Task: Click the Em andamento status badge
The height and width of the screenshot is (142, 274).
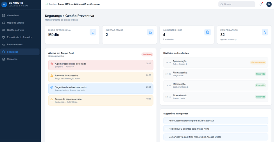Action: click(258, 62)
